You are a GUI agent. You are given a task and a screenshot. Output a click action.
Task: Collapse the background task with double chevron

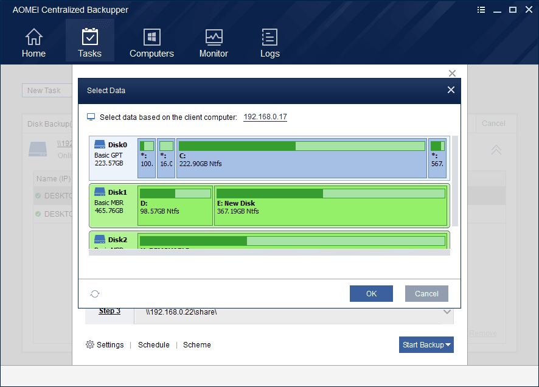point(496,150)
